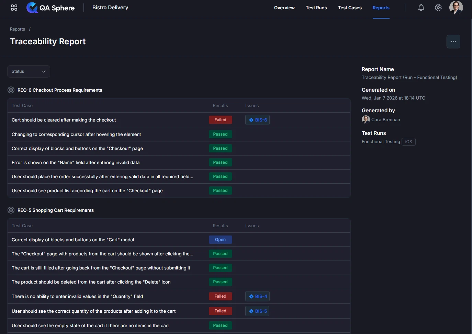
Task: Select the Bistro Delivery project name
Action: [x=110, y=8]
